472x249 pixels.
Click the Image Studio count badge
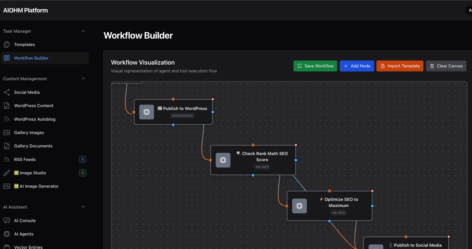click(83, 173)
